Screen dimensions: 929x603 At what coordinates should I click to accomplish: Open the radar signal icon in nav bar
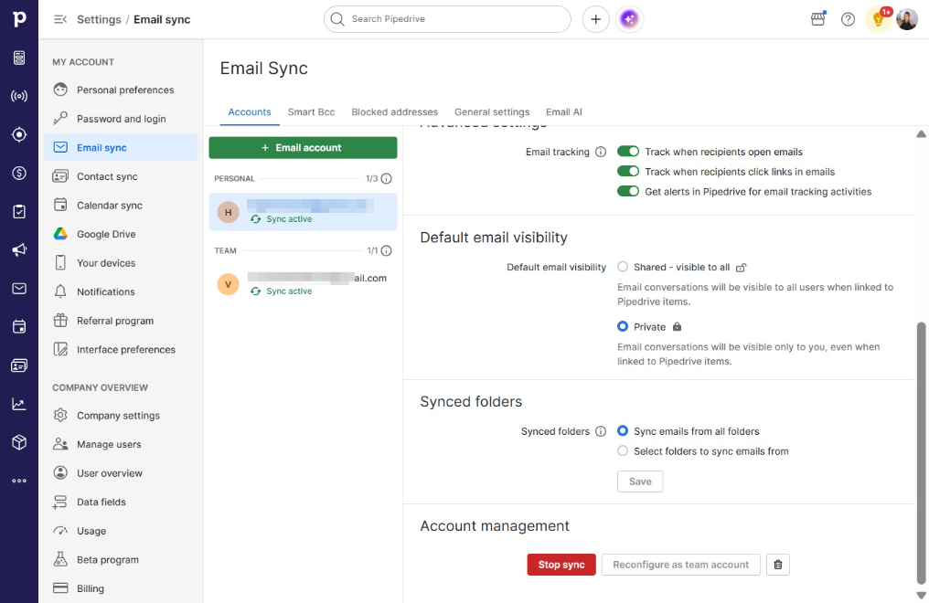point(19,96)
